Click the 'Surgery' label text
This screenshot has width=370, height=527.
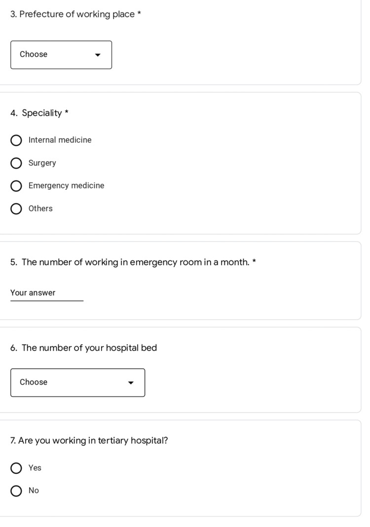[42, 163]
